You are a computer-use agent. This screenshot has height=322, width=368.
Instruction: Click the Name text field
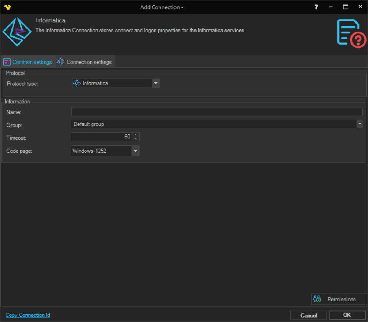pyautogui.click(x=217, y=112)
